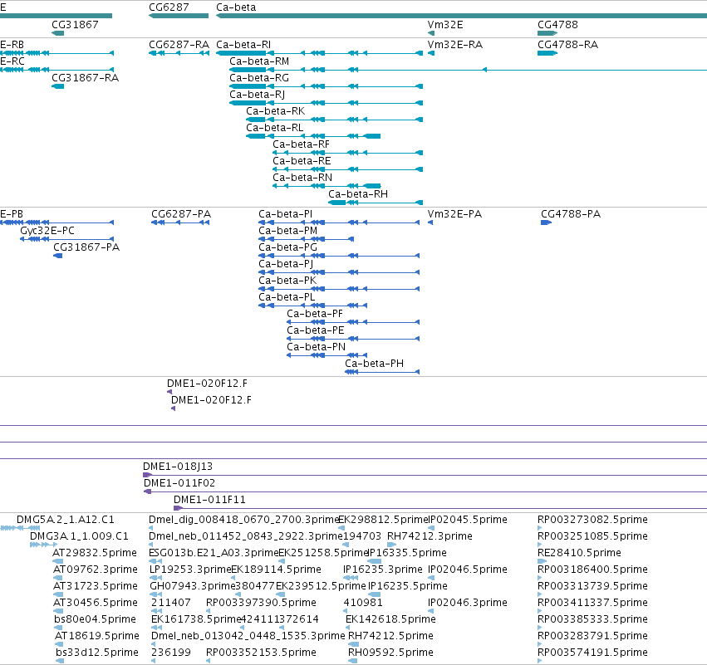Click protein Ca-beta-PE

[316, 330]
